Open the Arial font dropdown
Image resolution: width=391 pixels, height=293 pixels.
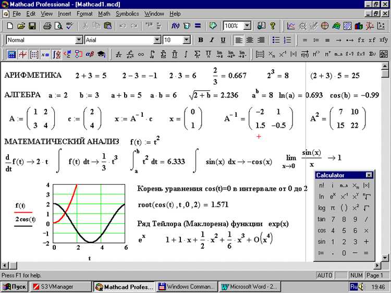pyautogui.click(x=157, y=40)
